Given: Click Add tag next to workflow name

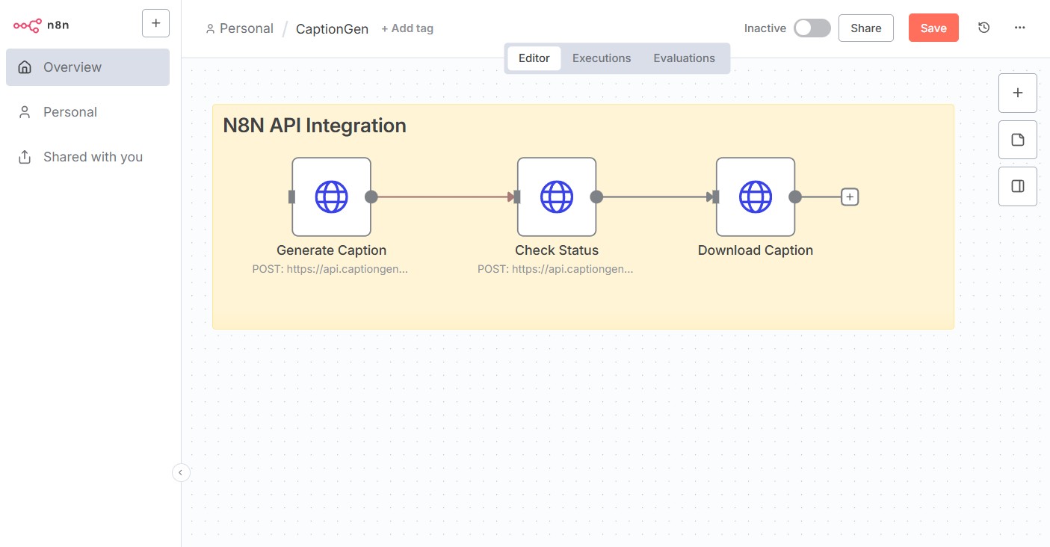Looking at the screenshot, I should (407, 28).
